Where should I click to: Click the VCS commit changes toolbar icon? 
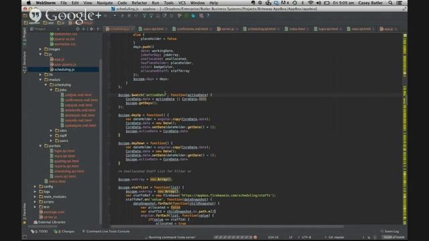[151, 16]
